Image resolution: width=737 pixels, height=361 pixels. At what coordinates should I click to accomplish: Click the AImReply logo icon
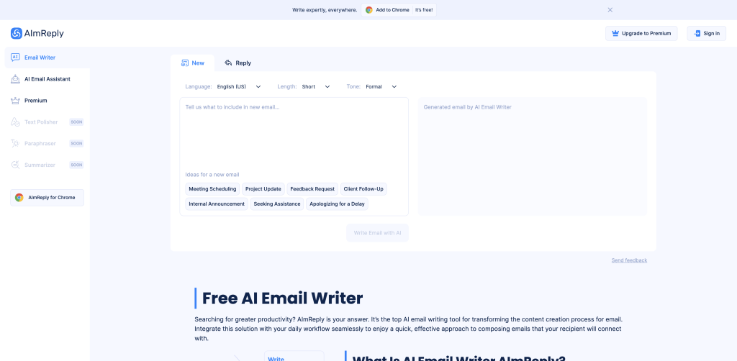pos(17,33)
